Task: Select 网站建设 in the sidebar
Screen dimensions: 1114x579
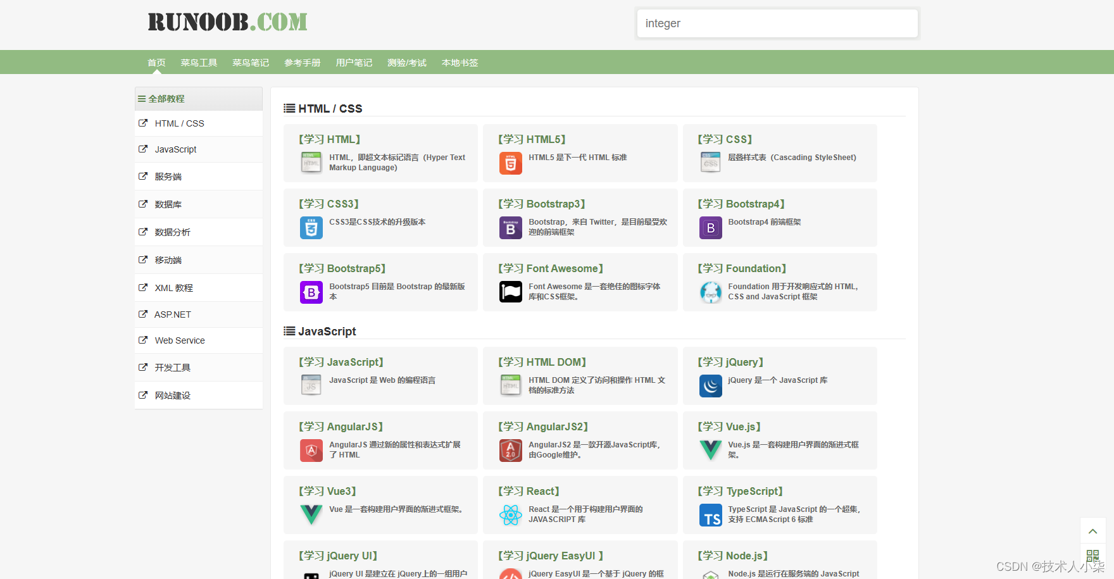Action: tap(199, 395)
